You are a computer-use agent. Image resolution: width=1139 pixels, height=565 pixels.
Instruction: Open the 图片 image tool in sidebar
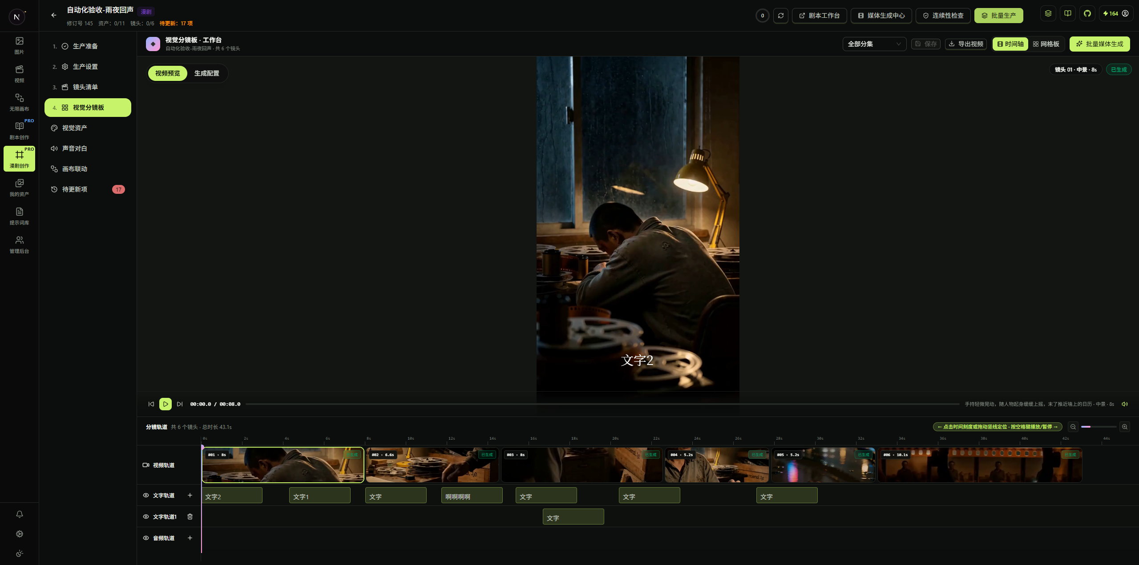pos(19,45)
